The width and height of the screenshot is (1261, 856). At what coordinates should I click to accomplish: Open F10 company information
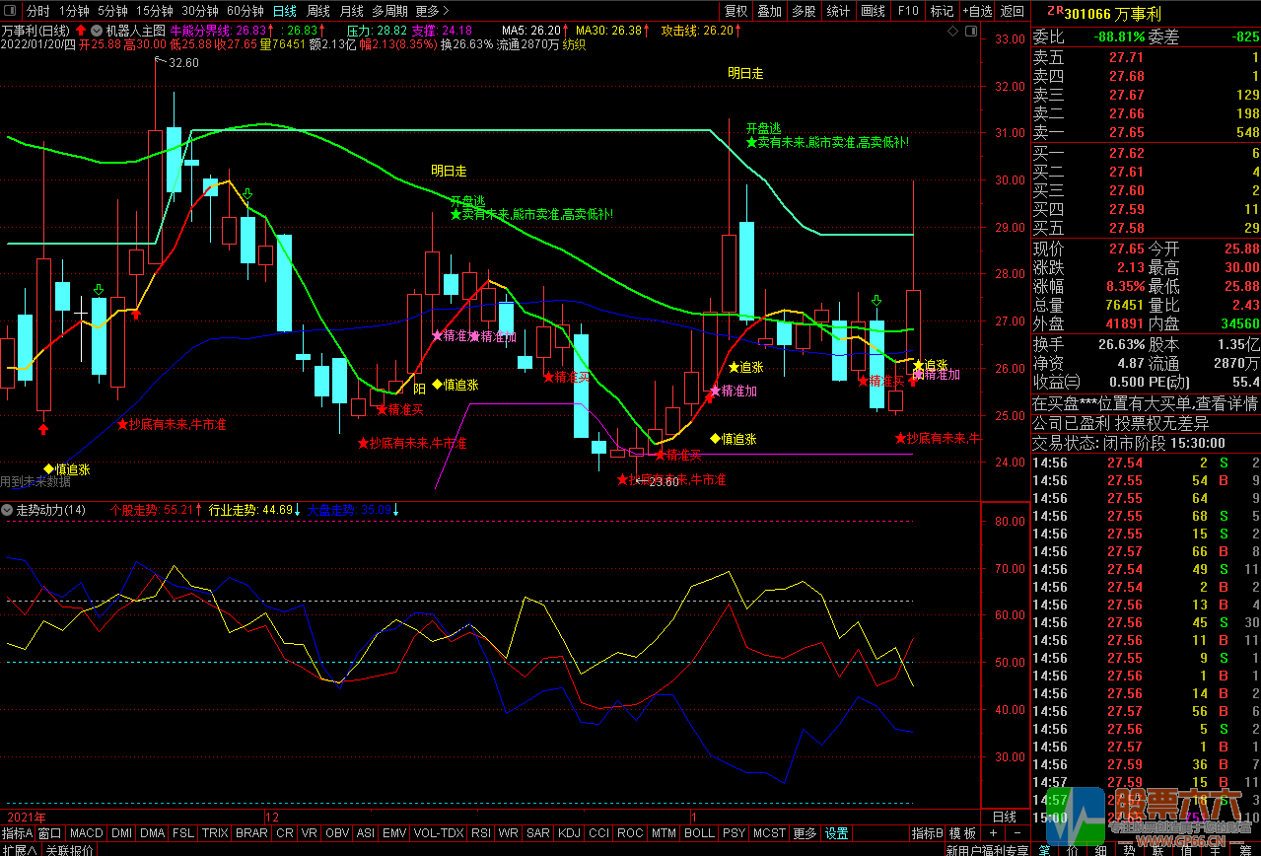click(x=908, y=11)
